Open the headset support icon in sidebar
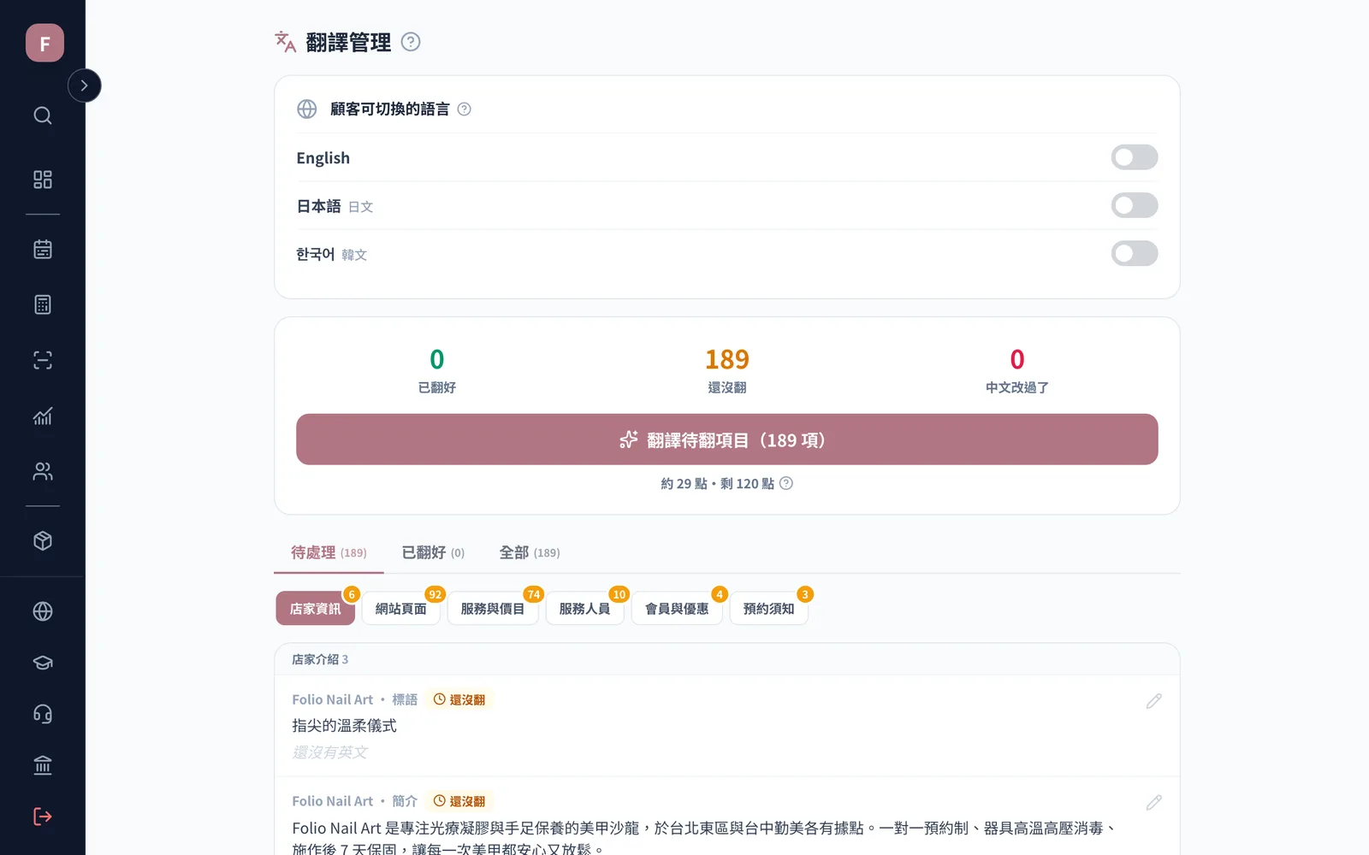1369x855 pixels. [43, 714]
